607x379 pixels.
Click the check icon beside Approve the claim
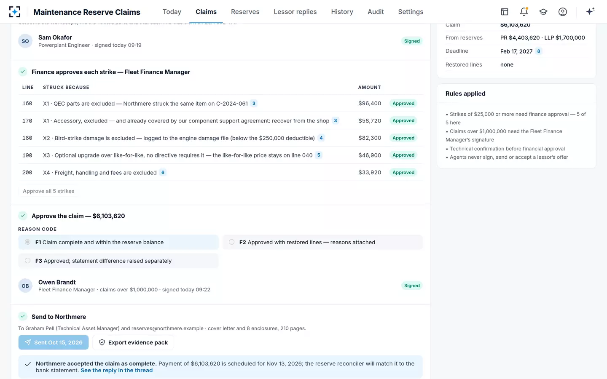[23, 216]
